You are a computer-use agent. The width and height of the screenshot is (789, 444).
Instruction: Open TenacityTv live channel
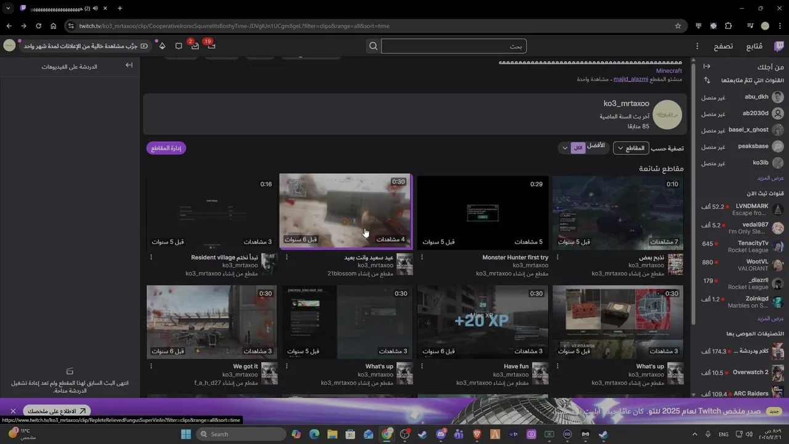pos(742,247)
